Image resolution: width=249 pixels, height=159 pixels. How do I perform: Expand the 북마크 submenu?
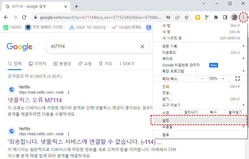click(200, 58)
